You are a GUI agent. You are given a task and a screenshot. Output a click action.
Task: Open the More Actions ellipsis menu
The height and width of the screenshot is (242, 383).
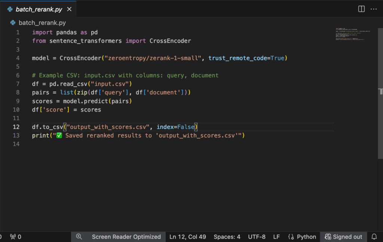374,9
